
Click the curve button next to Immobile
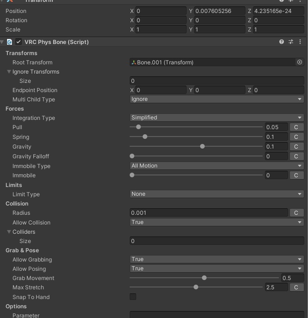point(296,175)
